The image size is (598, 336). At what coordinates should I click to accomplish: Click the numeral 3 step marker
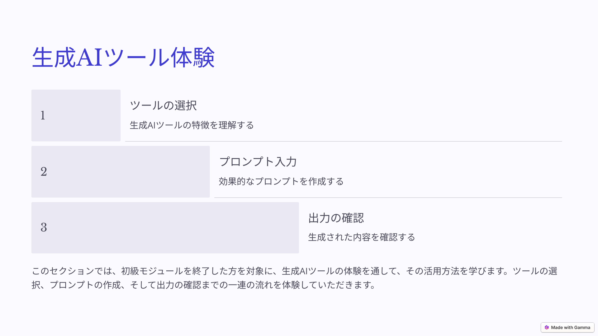click(44, 227)
